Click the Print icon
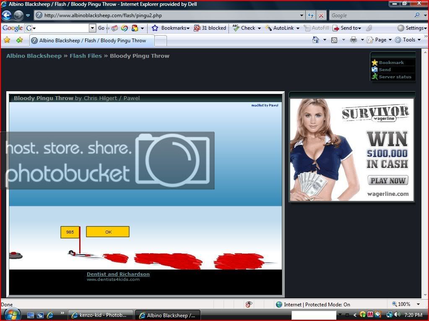Viewport: 429px width, 321px height. (x=354, y=40)
